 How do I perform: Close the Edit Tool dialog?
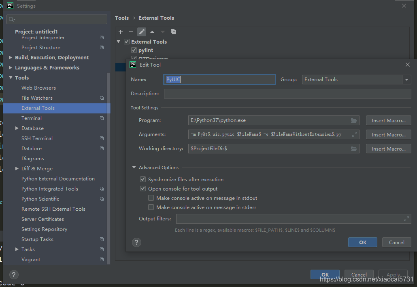click(x=407, y=65)
